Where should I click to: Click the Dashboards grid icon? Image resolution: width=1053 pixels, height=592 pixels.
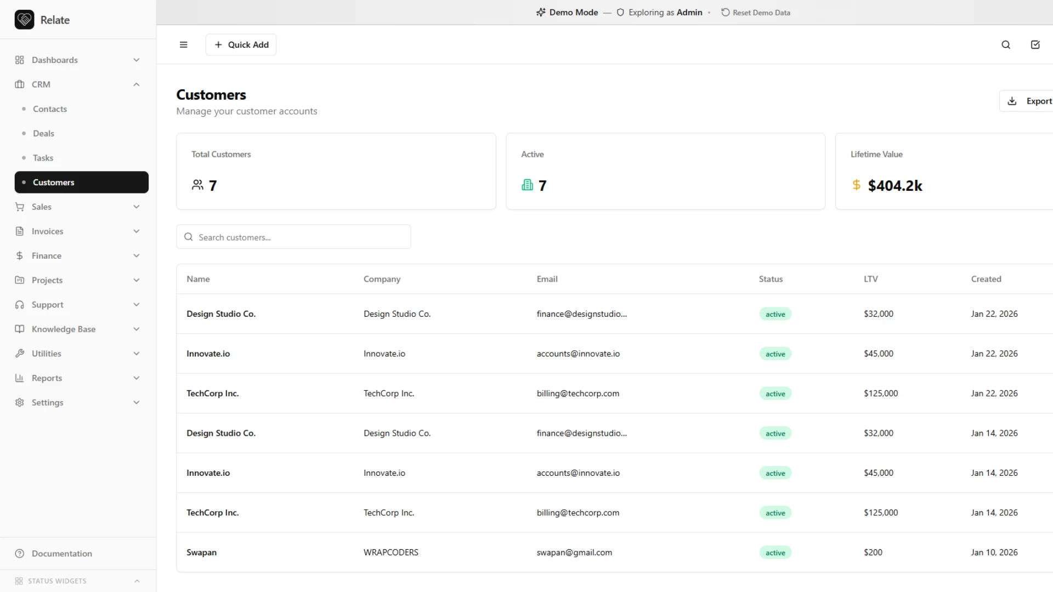coord(20,60)
